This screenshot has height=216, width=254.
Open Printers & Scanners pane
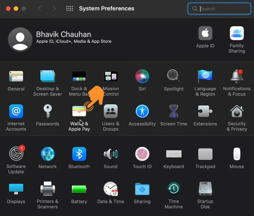click(47, 189)
